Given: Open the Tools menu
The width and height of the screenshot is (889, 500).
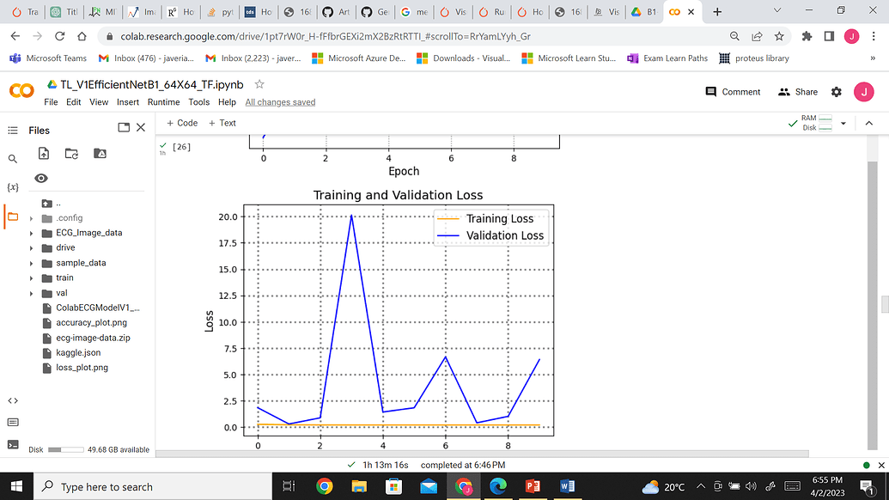Looking at the screenshot, I should coord(199,102).
